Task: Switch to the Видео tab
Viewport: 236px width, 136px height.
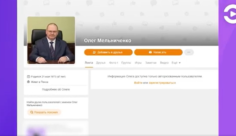Action: (164, 63)
